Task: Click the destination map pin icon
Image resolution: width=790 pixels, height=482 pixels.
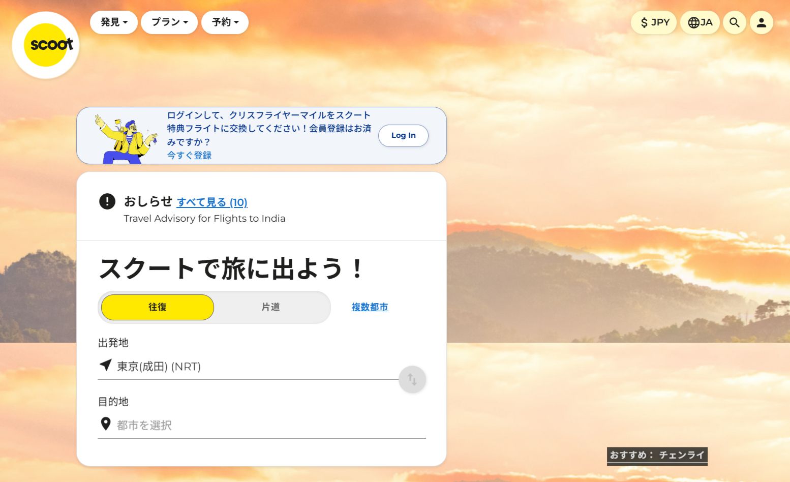Action: (106, 424)
